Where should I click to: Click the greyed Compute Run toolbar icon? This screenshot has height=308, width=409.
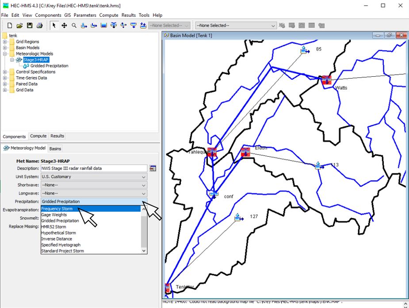(282, 26)
